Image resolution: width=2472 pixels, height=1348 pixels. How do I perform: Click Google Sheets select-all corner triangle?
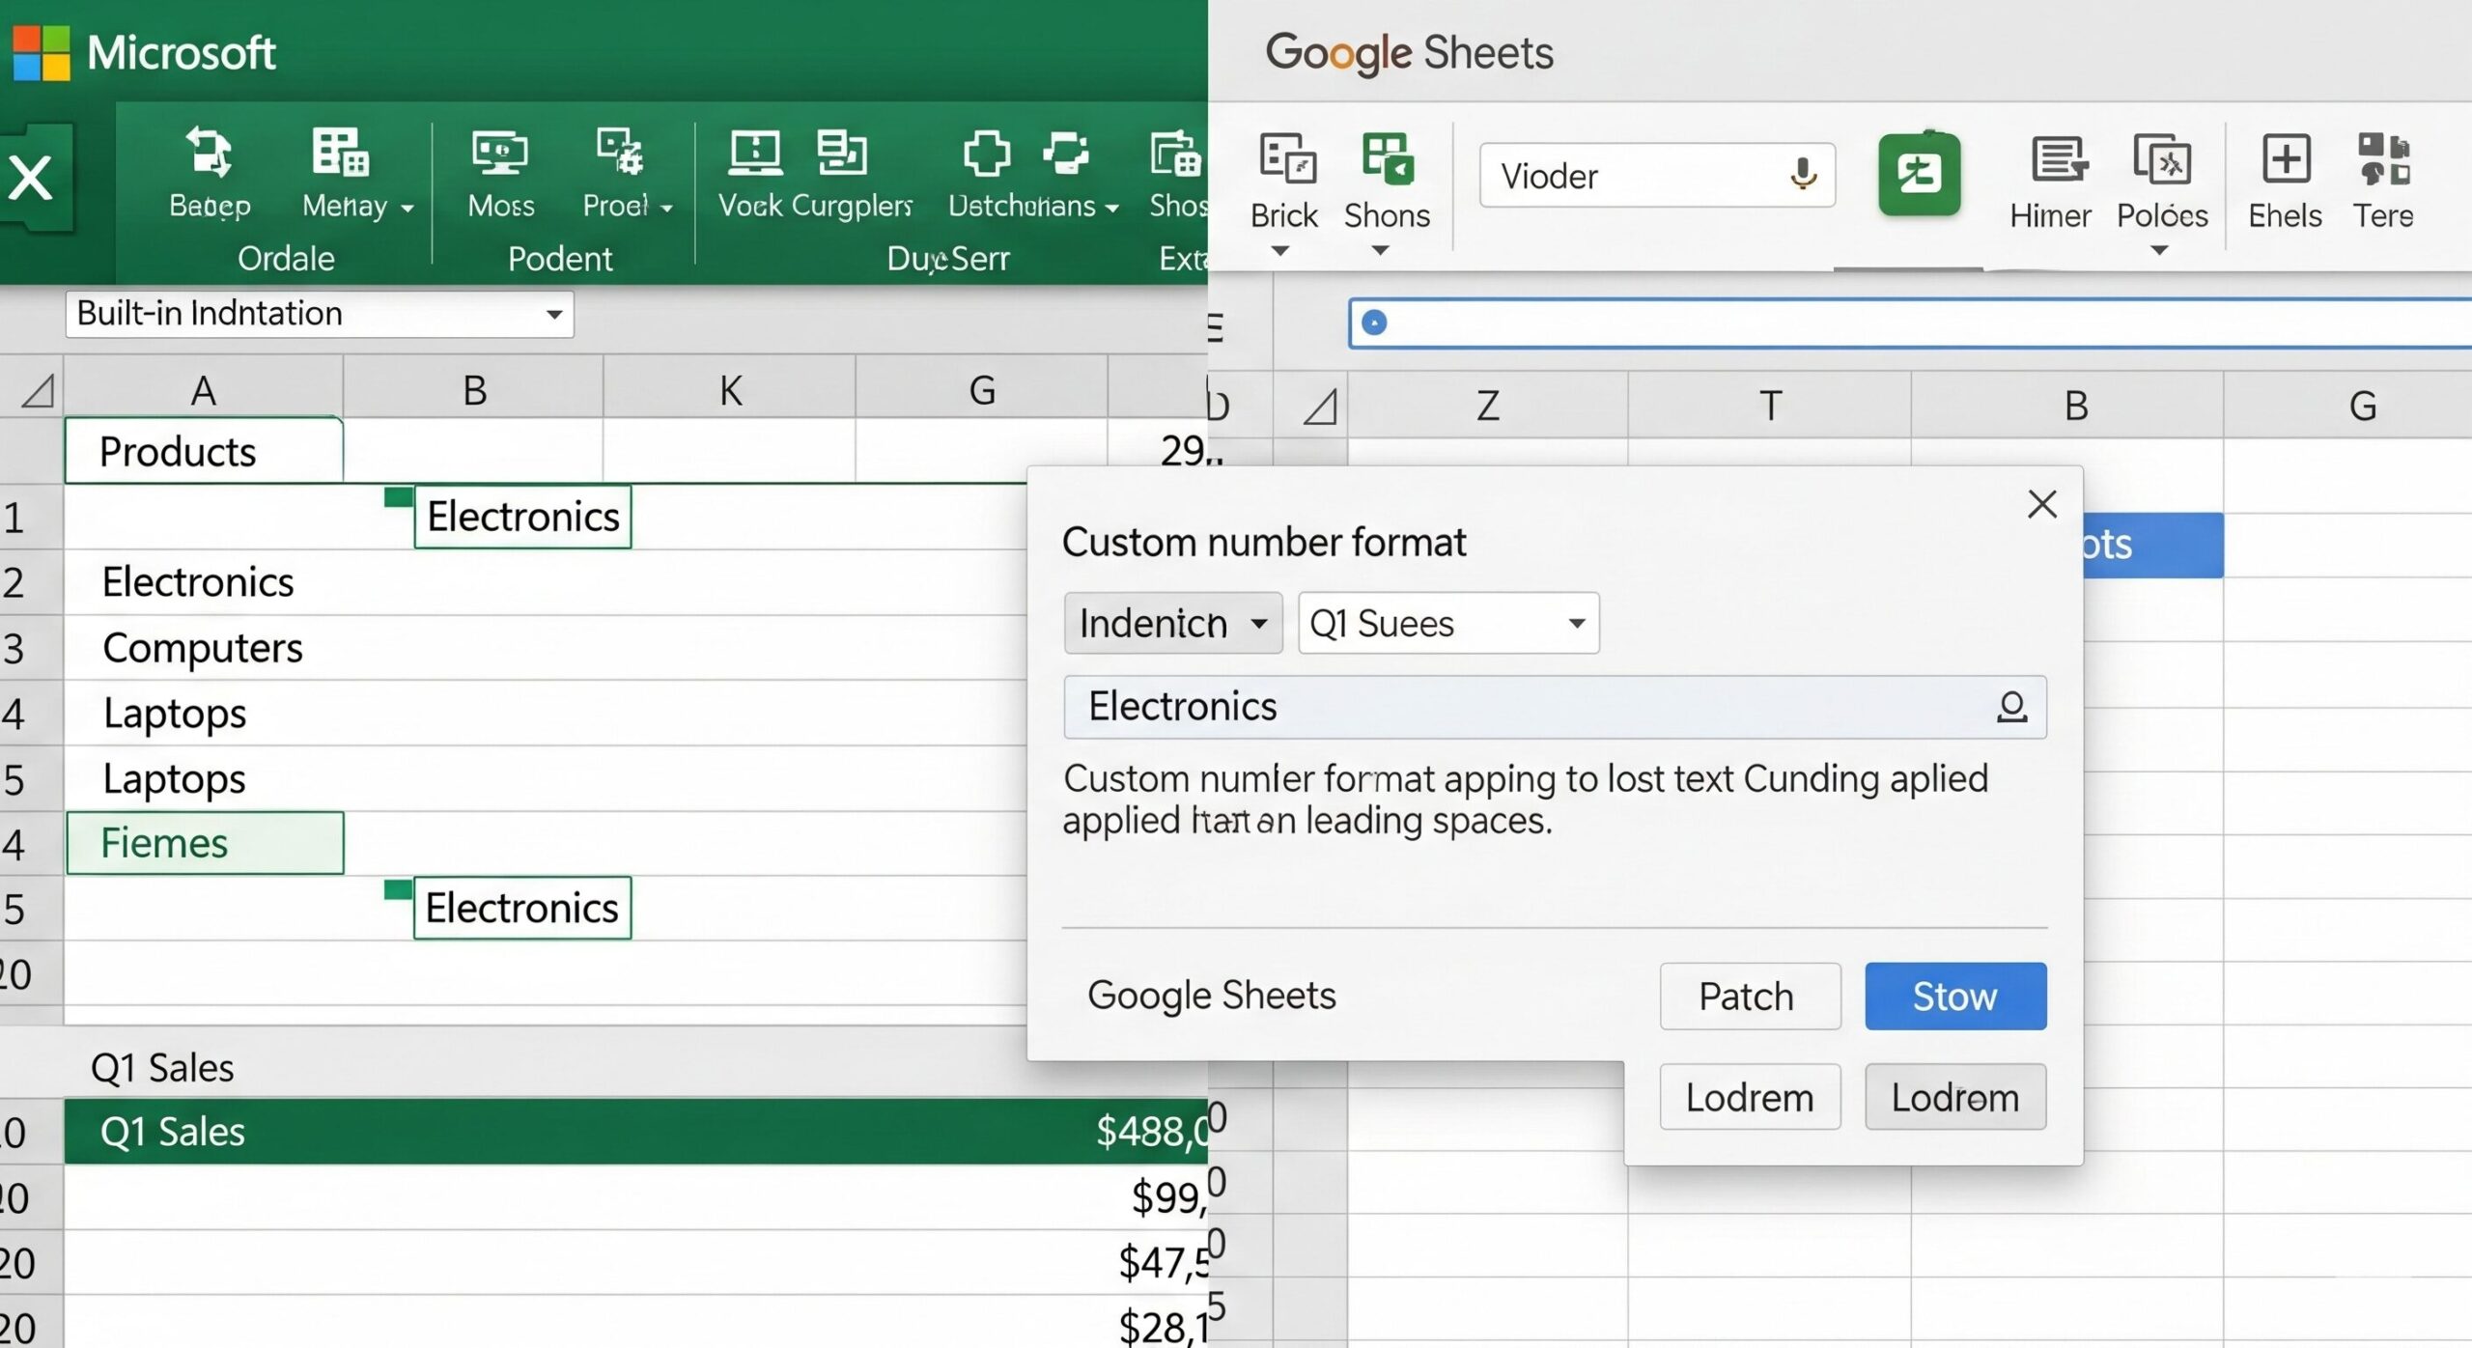pos(1320,406)
